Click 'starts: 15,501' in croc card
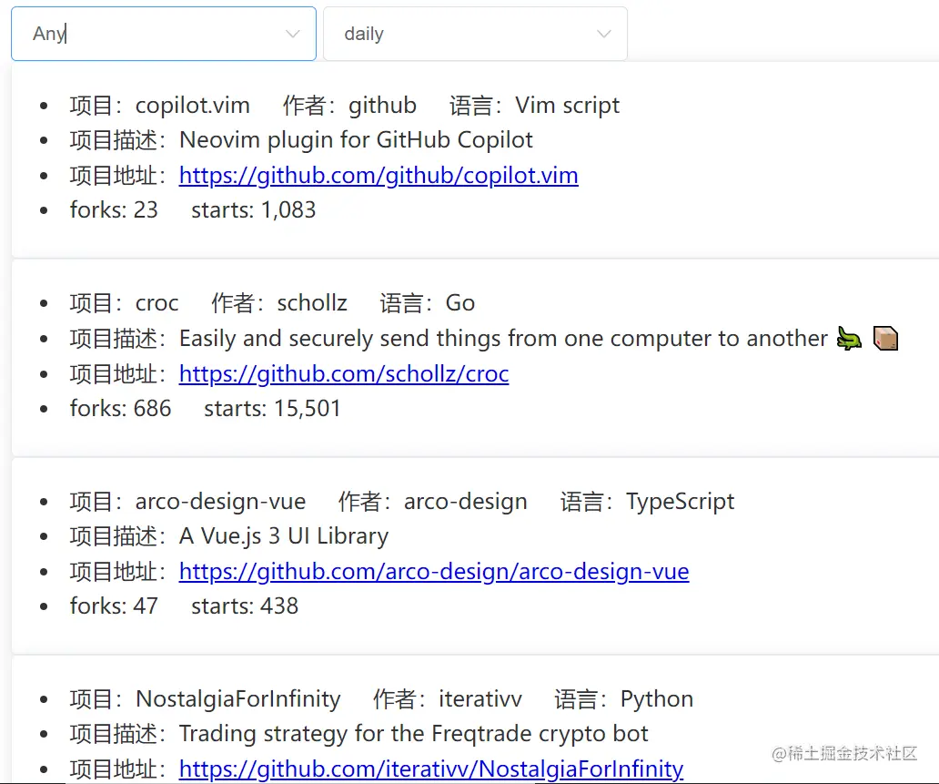Screen dimensions: 939x784 pos(272,408)
